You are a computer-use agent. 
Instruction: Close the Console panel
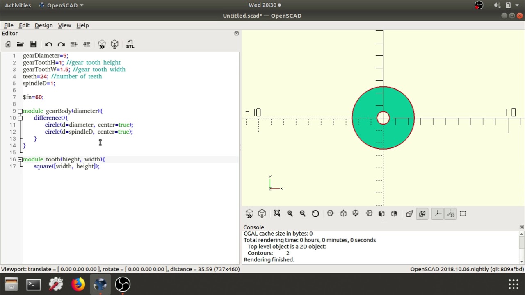coord(522,227)
